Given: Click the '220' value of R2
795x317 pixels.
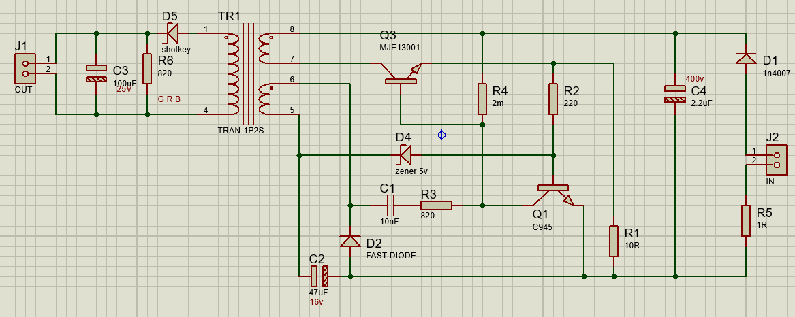Looking at the screenshot, I should pos(571,103).
